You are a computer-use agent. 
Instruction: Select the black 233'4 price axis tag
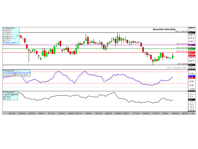click(x=192, y=65)
